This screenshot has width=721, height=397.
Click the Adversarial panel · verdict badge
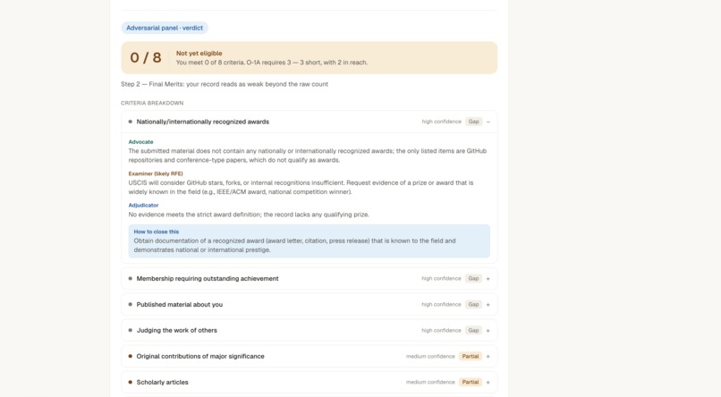165,28
